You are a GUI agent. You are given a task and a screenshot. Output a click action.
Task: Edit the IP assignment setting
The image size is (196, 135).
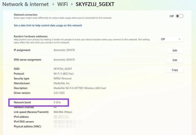point(175,50)
